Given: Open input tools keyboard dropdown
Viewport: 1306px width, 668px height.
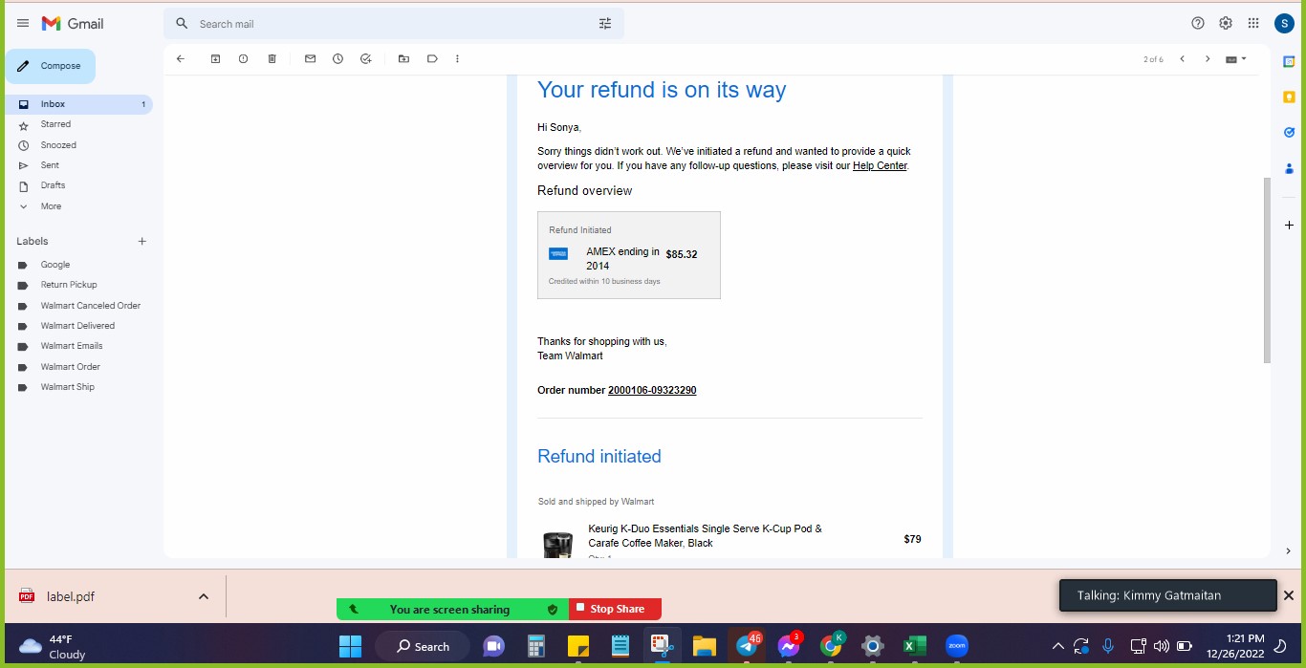Looking at the screenshot, I should (1236, 59).
